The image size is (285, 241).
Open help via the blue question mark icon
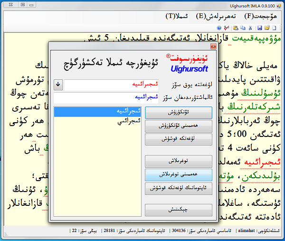point(219,28)
